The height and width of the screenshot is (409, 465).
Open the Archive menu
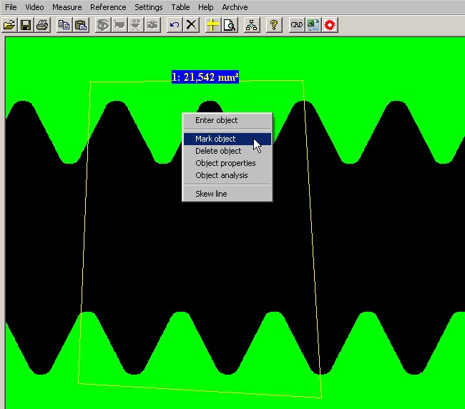pyautogui.click(x=235, y=7)
